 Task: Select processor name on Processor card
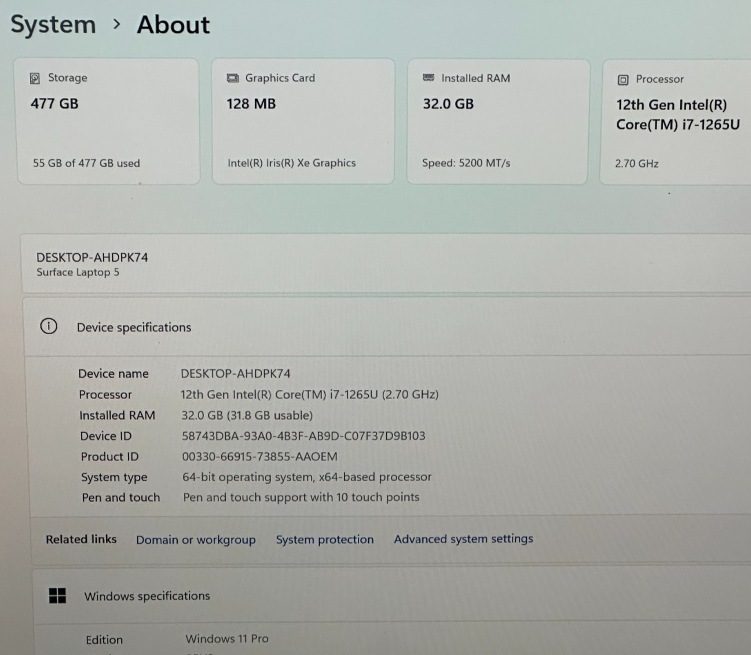pyautogui.click(x=678, y=115)
